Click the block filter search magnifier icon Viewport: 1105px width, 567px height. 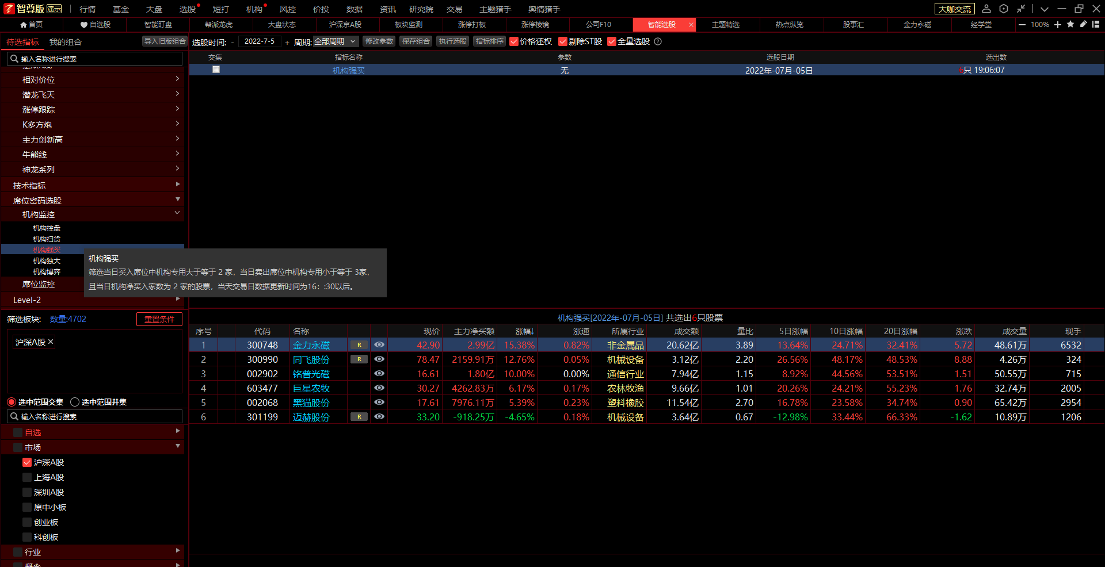(14, 416)
